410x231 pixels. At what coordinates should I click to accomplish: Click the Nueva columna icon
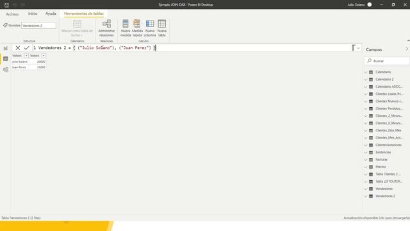pos(150,24)
